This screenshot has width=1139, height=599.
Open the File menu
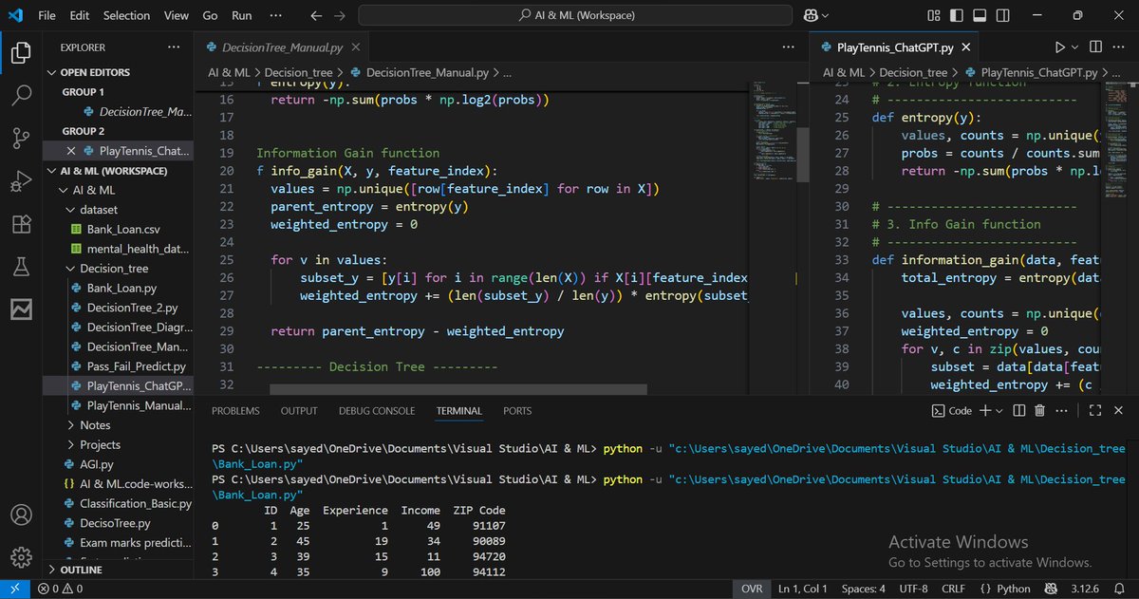pos(47,15)
